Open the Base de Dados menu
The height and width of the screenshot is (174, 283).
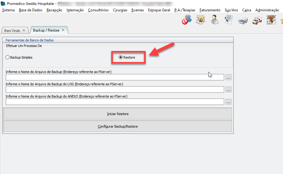pos(31,10)
